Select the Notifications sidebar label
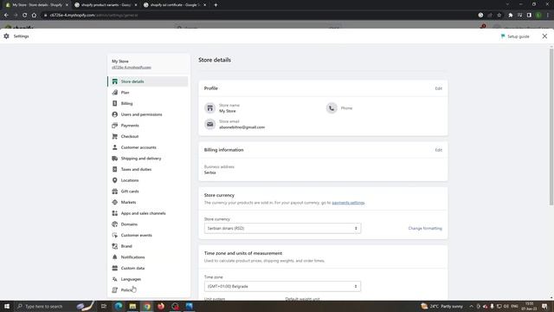Screen dimensions: 554x312 click(x=132, y=257)
